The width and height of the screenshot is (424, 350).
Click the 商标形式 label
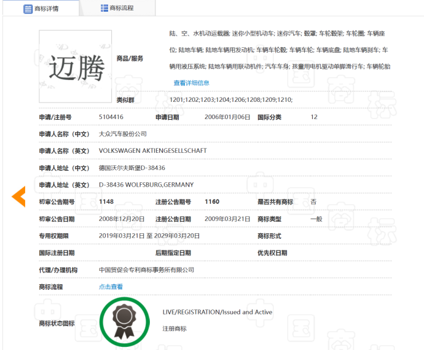pos(269,236)
